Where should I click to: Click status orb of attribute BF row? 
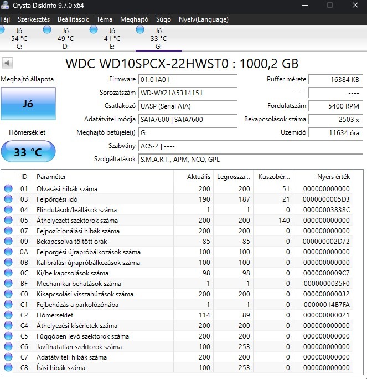coord(8,283)
